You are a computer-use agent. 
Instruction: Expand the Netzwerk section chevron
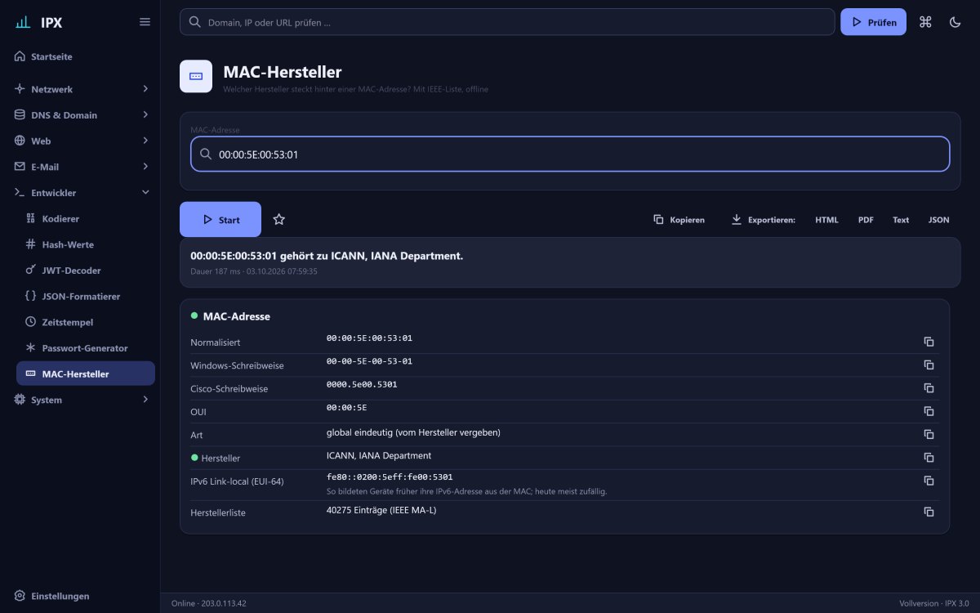point(145,88)
